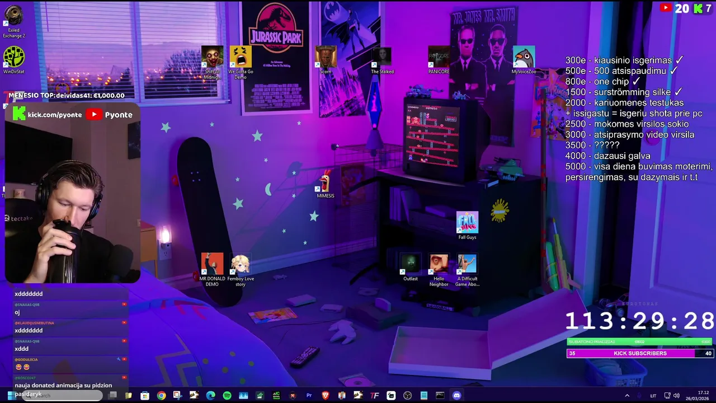Open the volume control in the tray
This screenshot has height=403, width=716.
[676, 396]
